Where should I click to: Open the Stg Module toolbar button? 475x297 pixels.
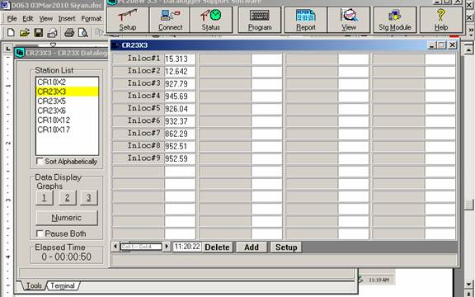click(395, 20)
